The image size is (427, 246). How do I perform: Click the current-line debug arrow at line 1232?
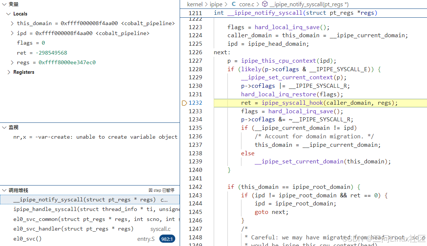pyautogui.click(x=184, y=103)
